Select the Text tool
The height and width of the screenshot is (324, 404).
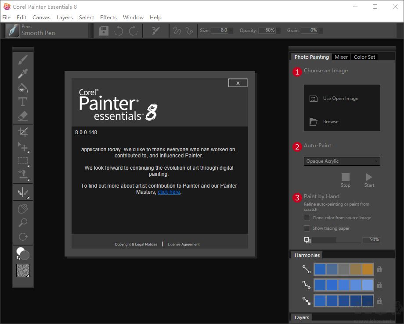click(23, 101)
